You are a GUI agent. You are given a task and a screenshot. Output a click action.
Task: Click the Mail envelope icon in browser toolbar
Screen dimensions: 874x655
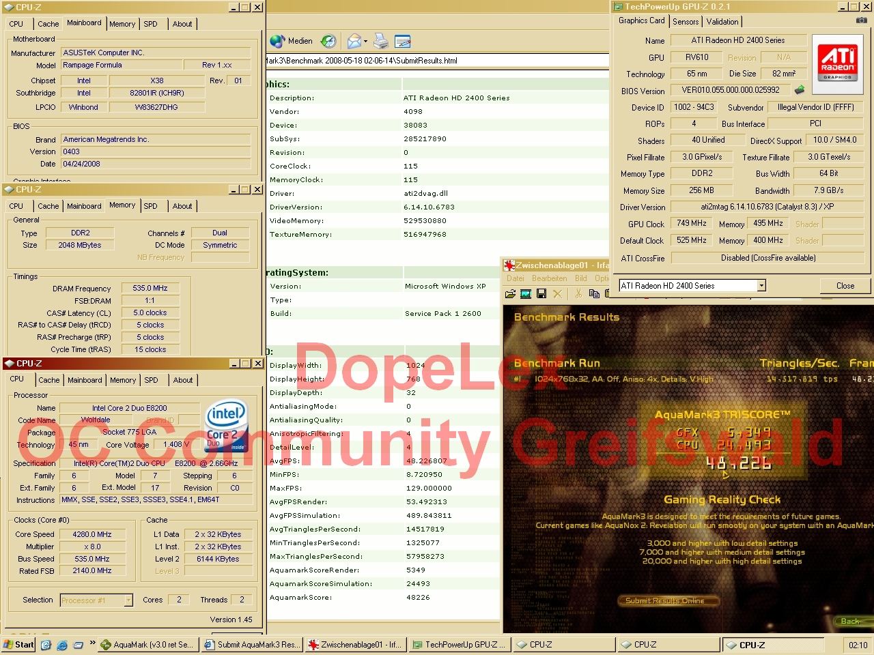(x=354, y=41)
